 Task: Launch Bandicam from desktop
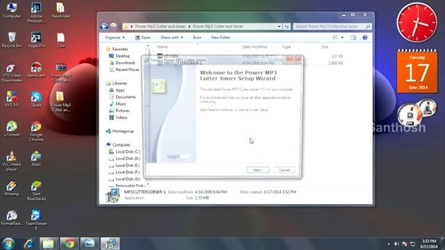pos(36,69)
